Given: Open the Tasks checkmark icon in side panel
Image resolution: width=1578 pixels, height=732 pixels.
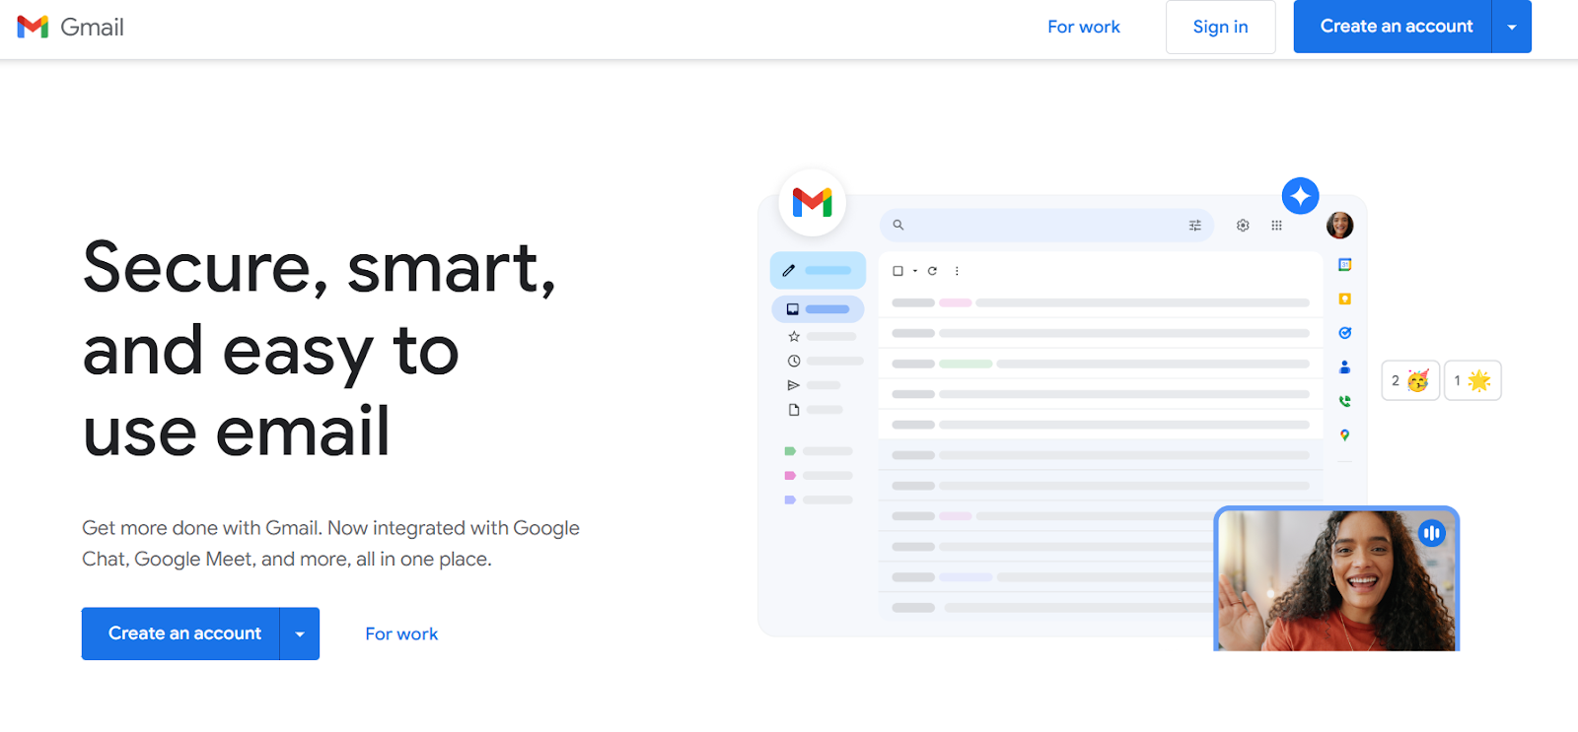Looking at the screenshot, I should click(x=1344, y=333).
